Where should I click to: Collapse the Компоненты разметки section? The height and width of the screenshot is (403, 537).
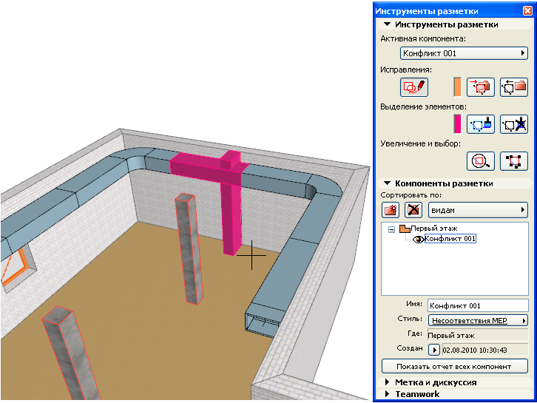click(x=387, y=183)
